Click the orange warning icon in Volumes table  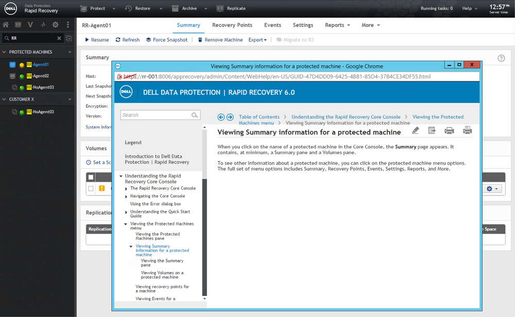102,188
